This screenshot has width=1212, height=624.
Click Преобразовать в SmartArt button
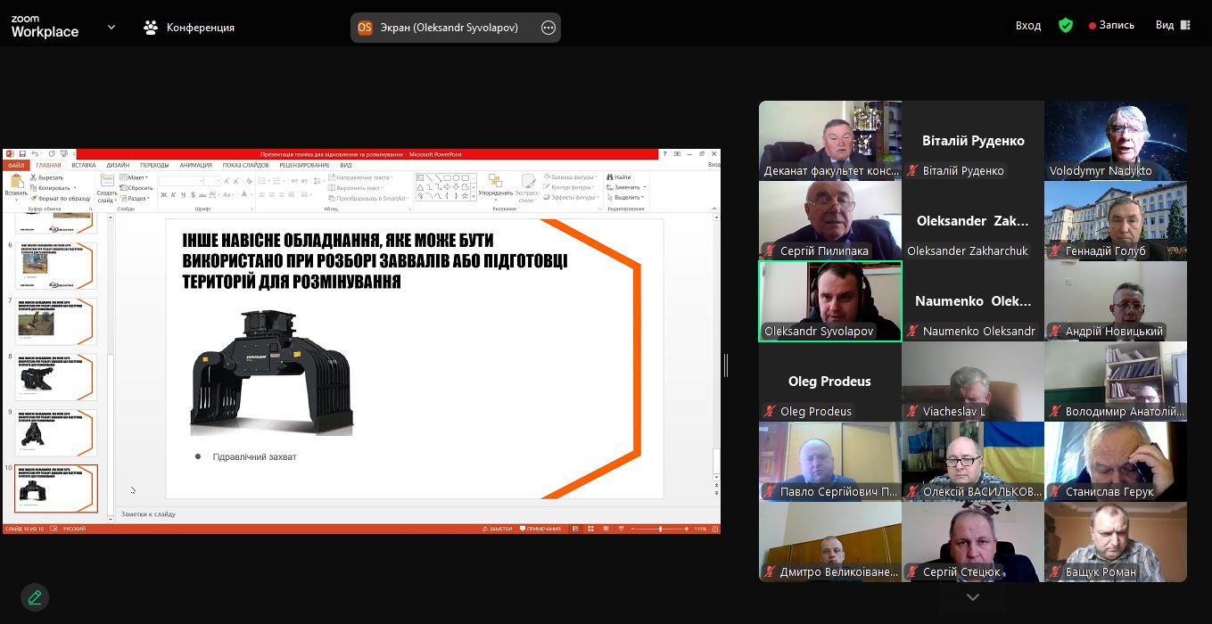click(368, 198)
